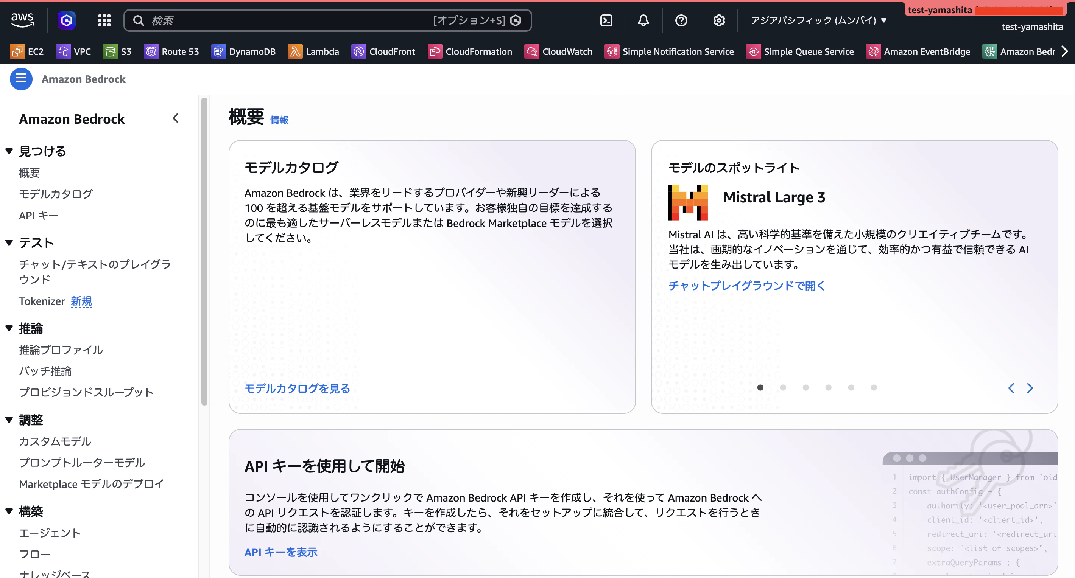
Task: Open Tokenizer in sidebar
Action: coord(42,301)
